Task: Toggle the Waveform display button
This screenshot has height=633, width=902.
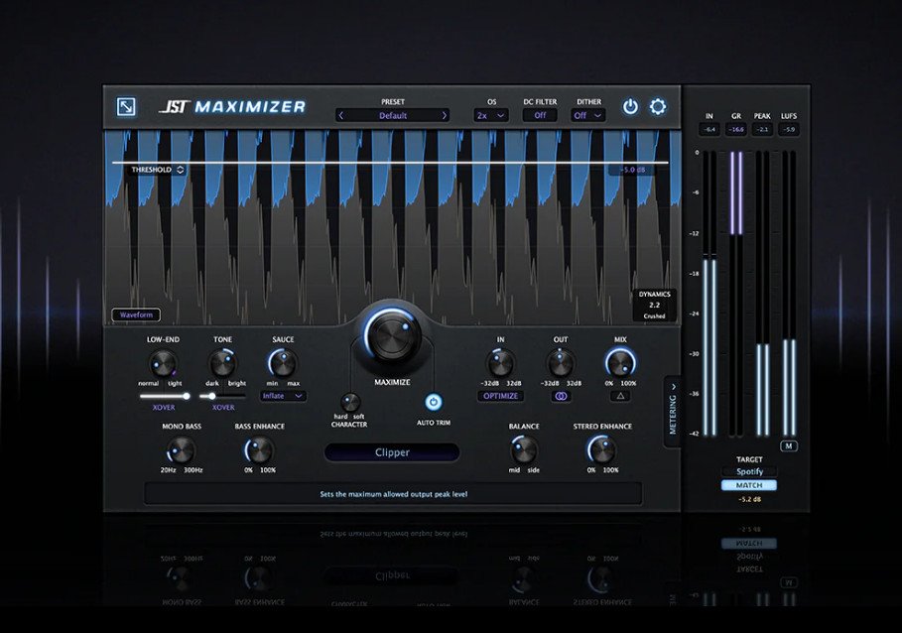Action: [136, 316]
